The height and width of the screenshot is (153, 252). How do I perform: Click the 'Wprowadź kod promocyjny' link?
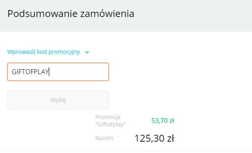(x=43, y=52)
